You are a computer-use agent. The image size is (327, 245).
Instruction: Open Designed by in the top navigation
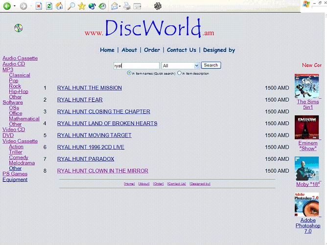pyautogui.click(x=219, y=50)
